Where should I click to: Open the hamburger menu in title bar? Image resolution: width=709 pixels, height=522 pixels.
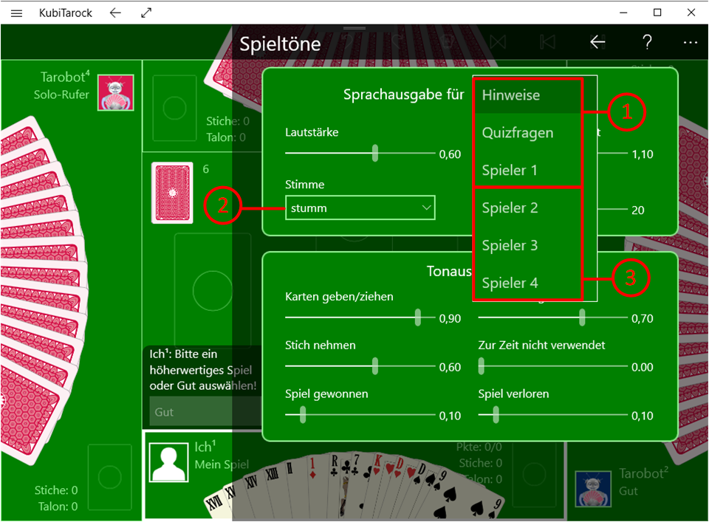16,13
